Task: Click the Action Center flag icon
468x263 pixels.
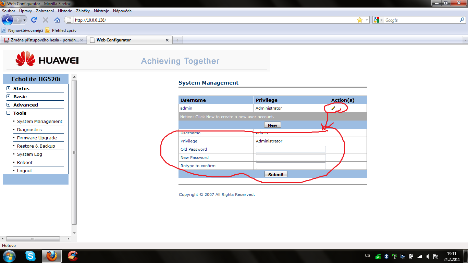Action: [436, 256]
